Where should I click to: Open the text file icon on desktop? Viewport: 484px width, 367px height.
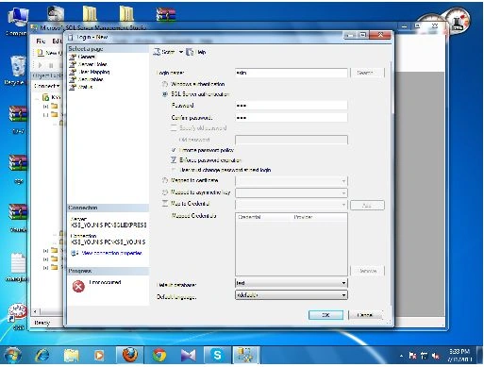pos(18,267)
